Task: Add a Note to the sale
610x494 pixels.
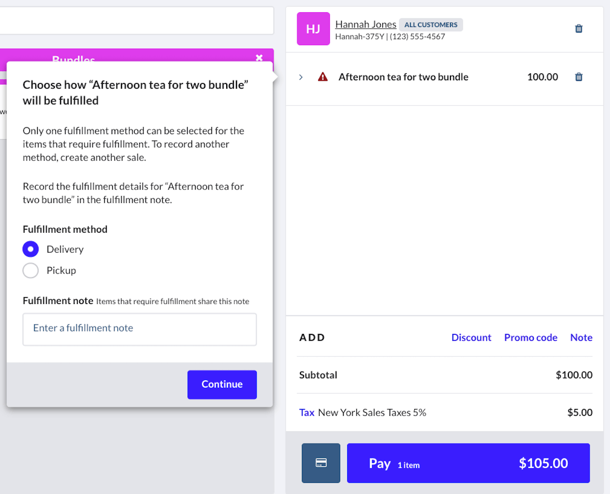Action: 581,337
